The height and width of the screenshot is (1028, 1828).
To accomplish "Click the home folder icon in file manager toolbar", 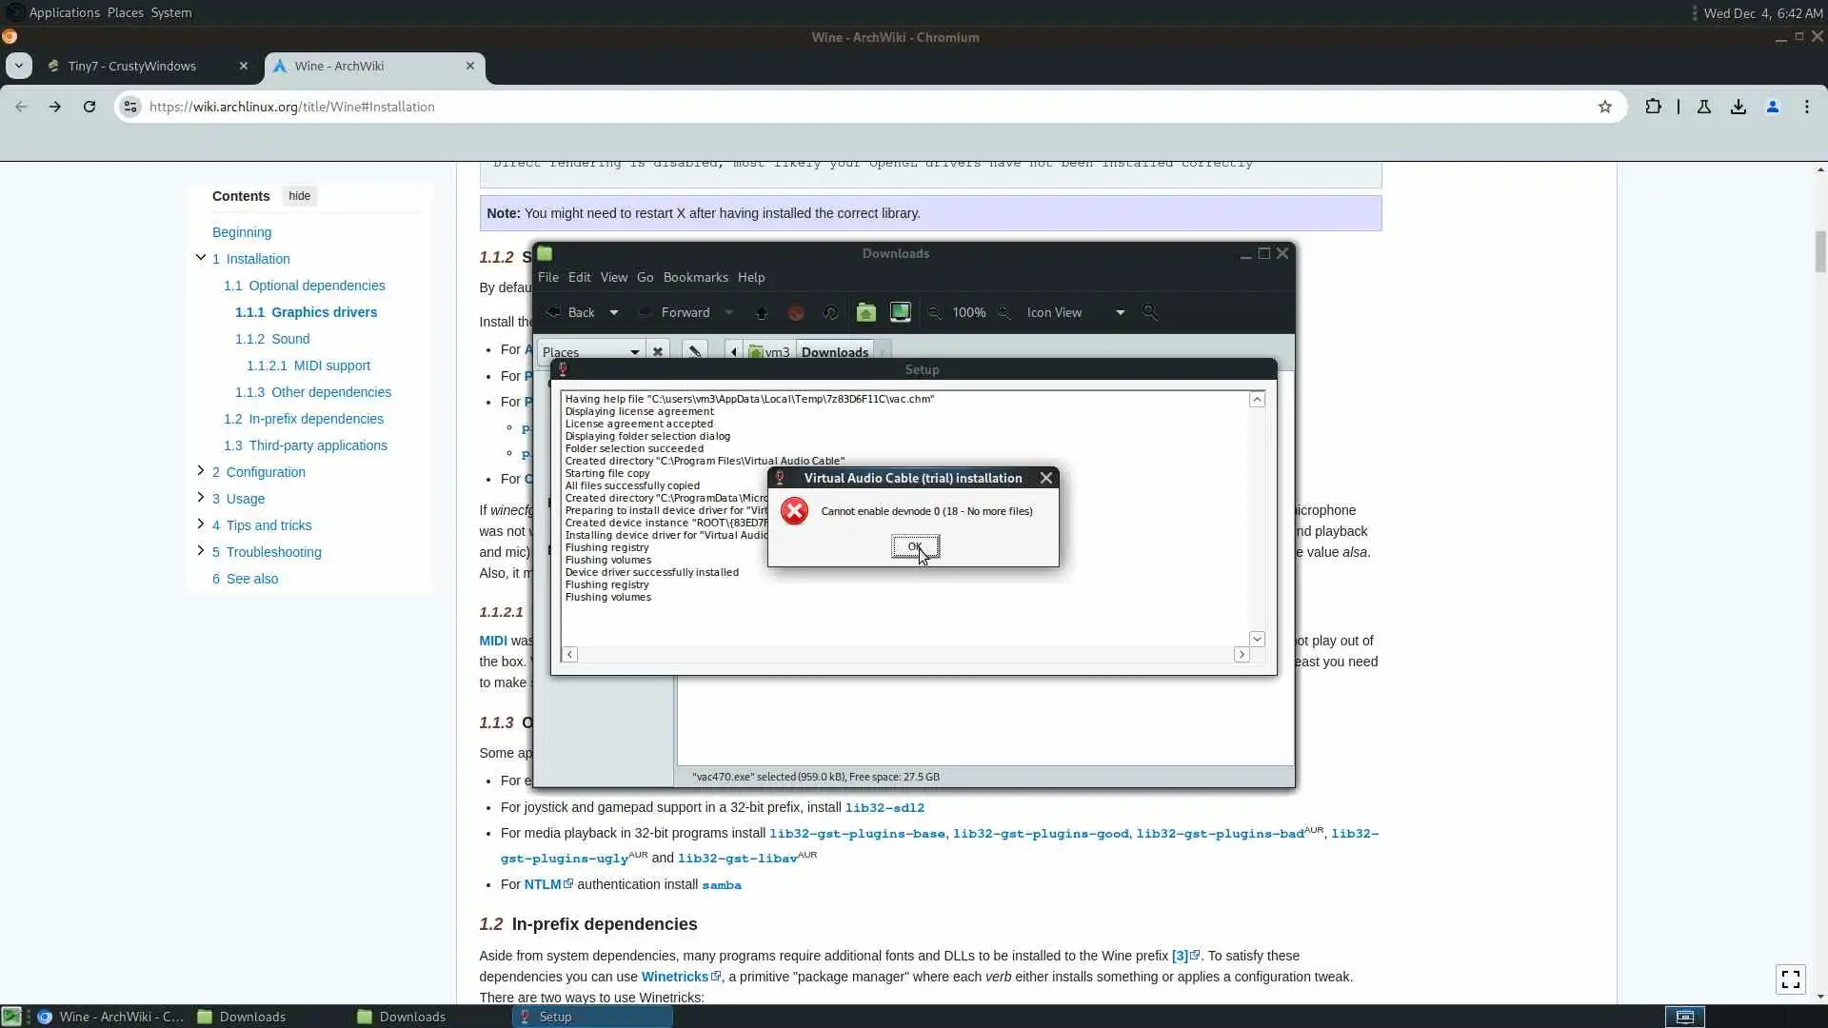I will pyautogui.click(x=865, y=312).
